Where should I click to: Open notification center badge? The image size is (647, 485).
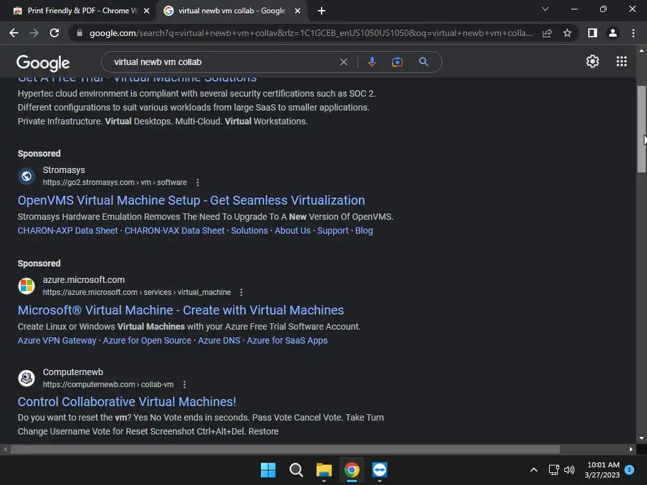629,469
